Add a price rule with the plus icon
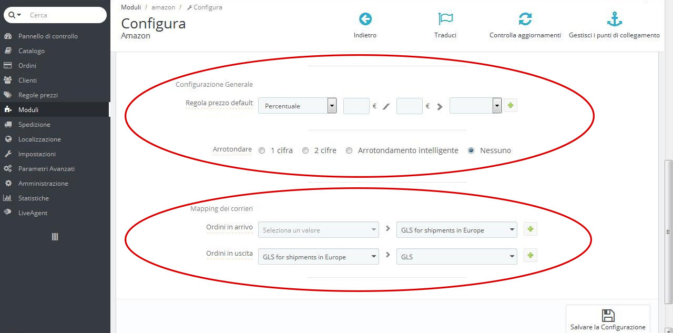This screenshot has width=673, height=333. pyautogui.click(x=511, y=106)
